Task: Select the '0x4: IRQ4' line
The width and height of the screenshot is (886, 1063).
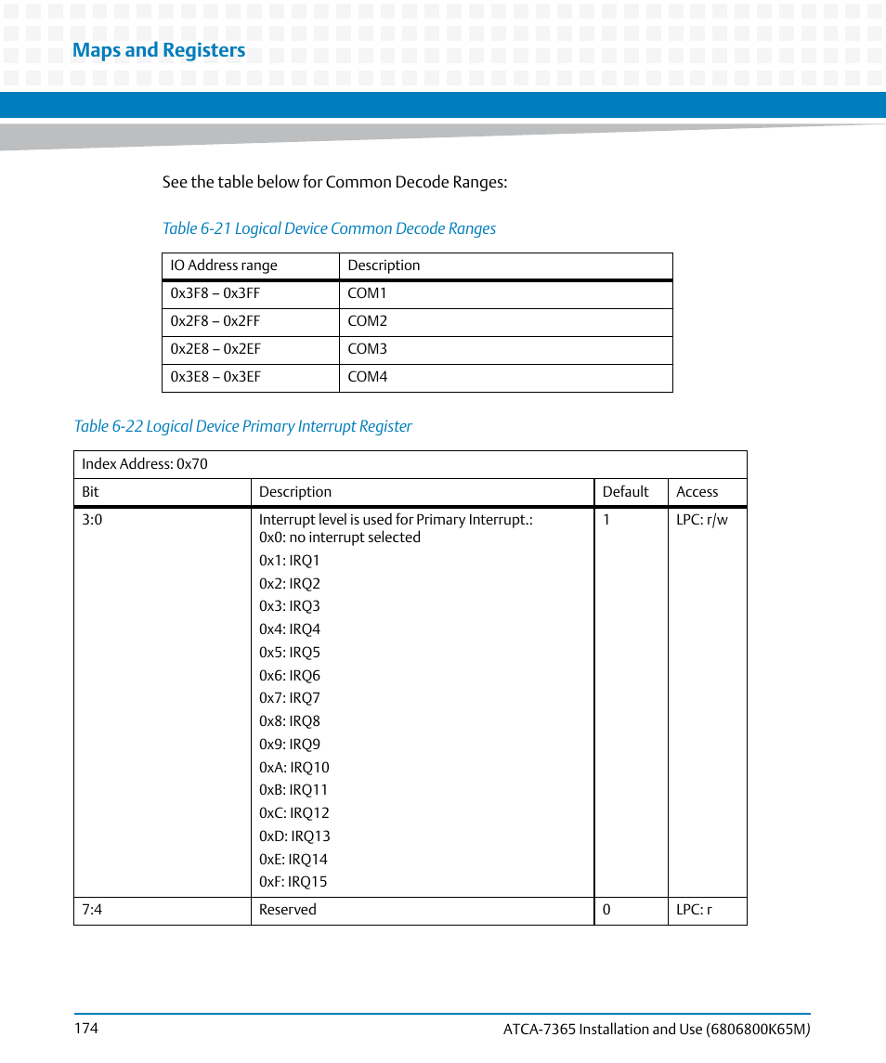Action: (x=290, y=629)
